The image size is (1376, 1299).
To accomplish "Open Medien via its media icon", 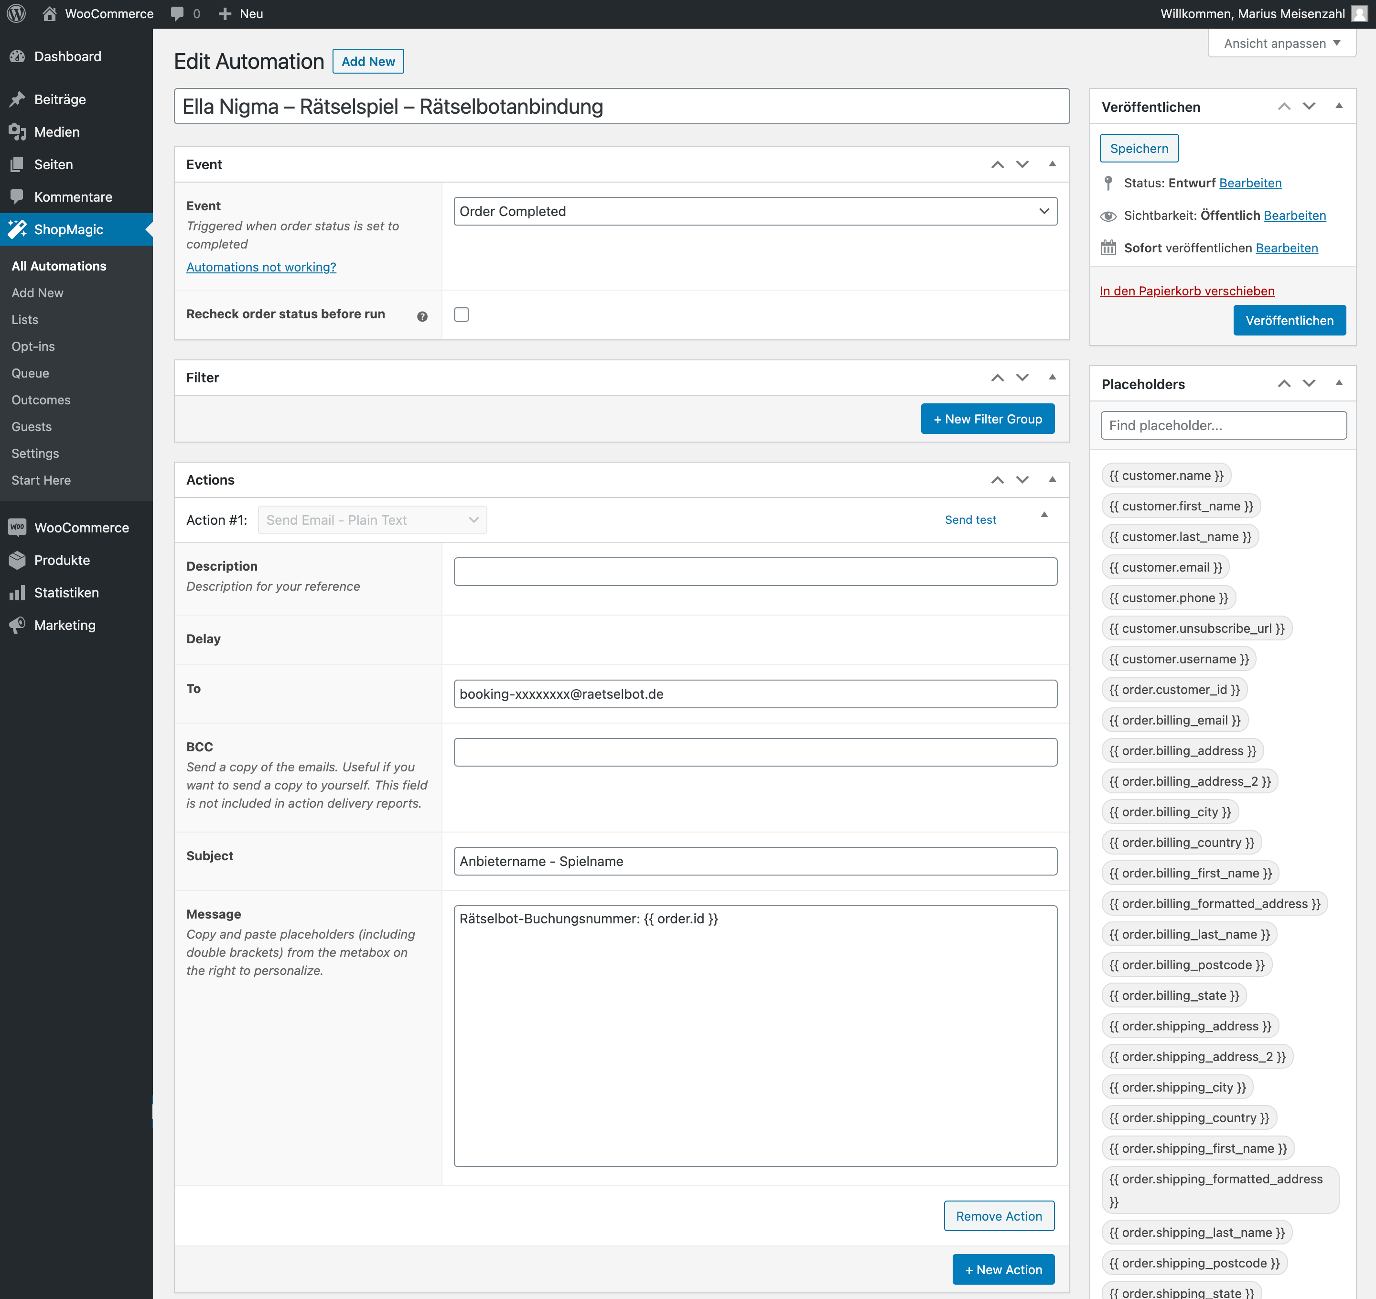I will 18,131.
